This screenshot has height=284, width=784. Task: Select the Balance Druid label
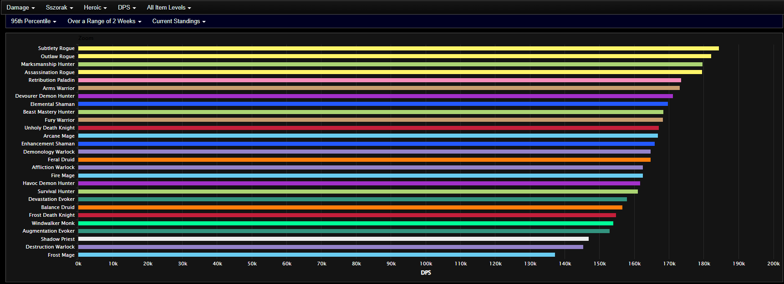[57, 207]
